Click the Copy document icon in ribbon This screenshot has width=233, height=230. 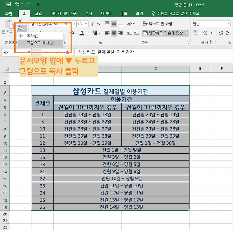[20, 28]
